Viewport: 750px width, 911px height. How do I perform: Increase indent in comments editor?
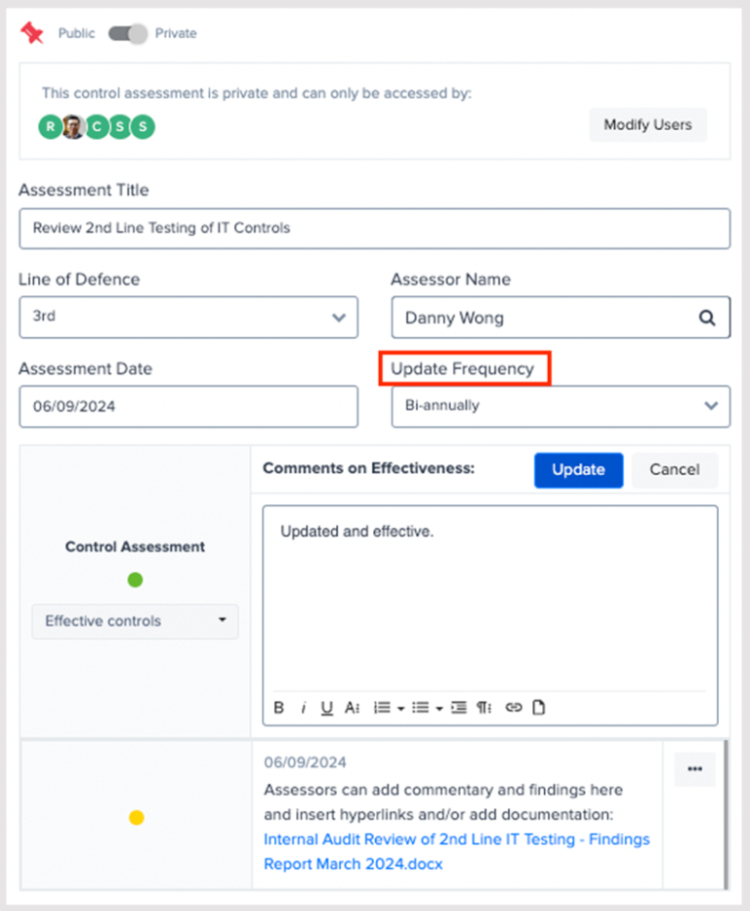point(459,708)
